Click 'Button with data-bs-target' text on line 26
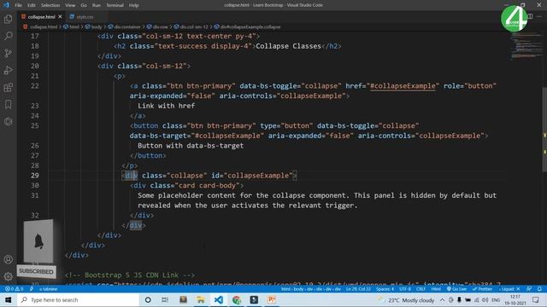Viewport: 547px width, 307px height. pos(191,146)
